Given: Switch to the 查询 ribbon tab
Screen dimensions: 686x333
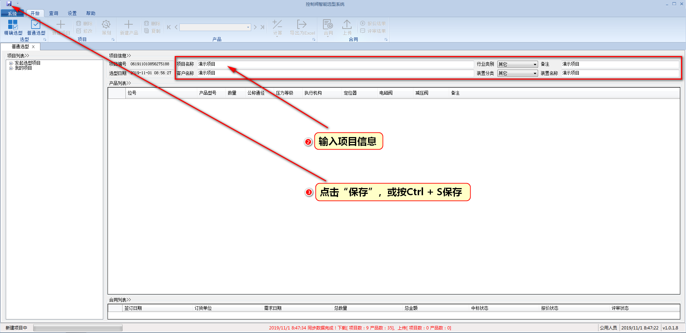Looking at the screenshot, I should point(54,13).
